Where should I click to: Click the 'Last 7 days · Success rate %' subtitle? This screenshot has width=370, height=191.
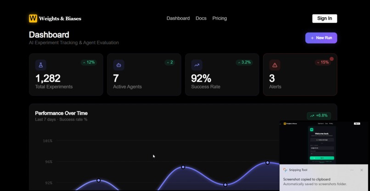pos(61,120)
